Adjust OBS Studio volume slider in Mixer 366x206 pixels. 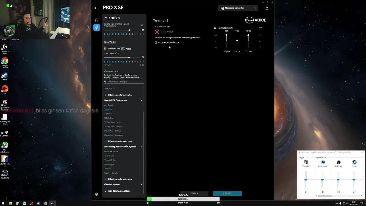[338, 180]
